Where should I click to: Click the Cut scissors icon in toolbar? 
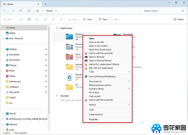(x=21, y=19)
